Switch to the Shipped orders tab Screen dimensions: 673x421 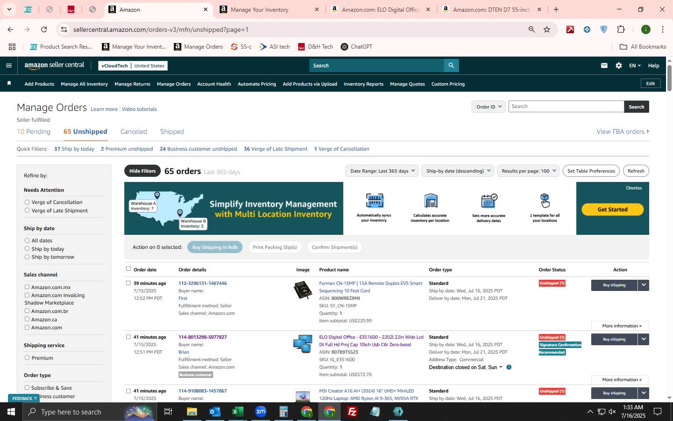[172, 131]
